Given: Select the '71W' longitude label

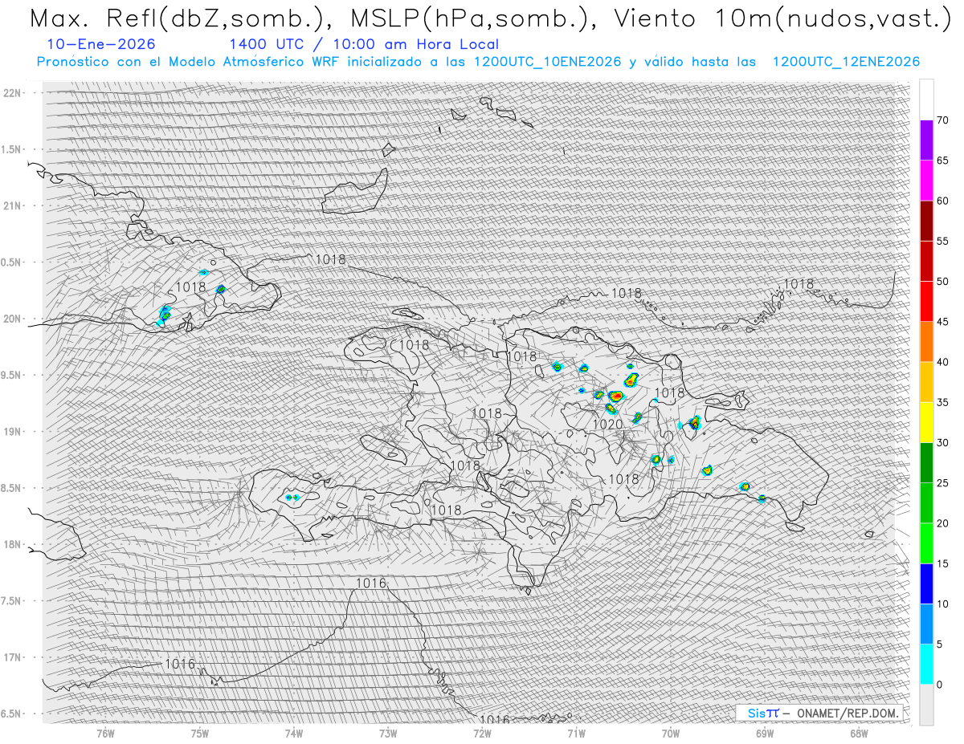Looking at the screenshot, I should coord(576,733).
